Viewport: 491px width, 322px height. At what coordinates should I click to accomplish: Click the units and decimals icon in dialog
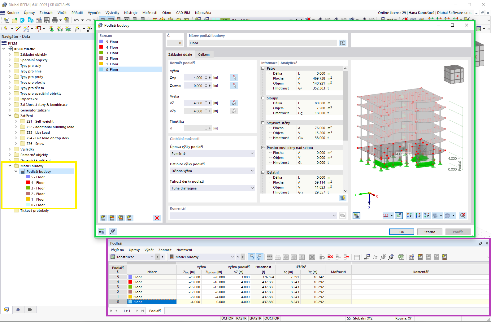pos(102,231)
